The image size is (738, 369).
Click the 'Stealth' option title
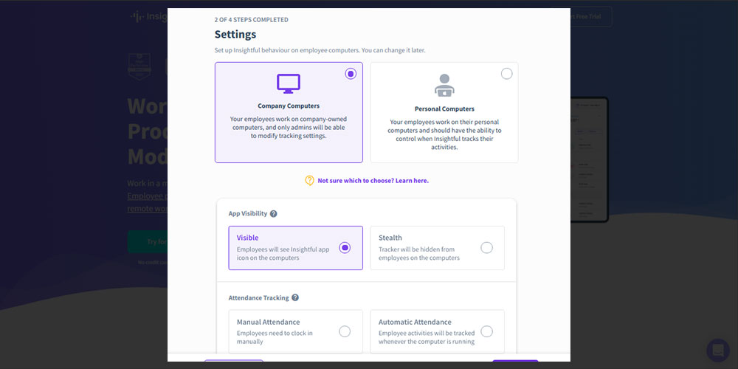(x=390, y=238)
